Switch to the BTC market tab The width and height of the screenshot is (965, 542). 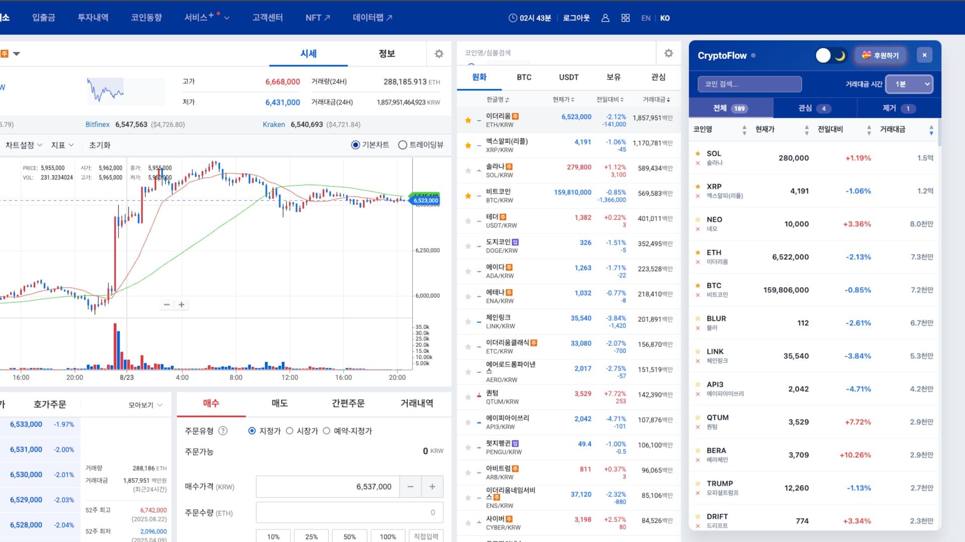(x=524, y=77)
